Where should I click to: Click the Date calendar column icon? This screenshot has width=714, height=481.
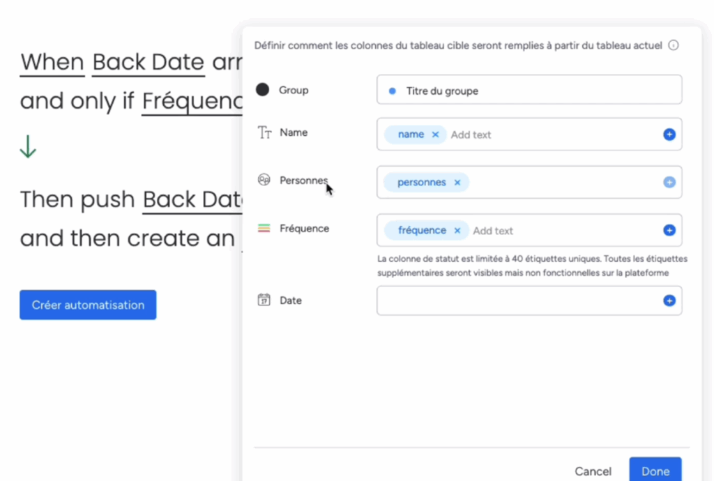[264, 300]
